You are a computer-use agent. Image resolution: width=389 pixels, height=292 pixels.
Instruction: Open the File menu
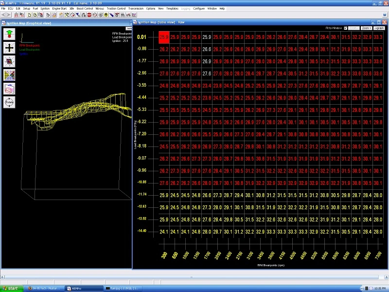point(3,8)
